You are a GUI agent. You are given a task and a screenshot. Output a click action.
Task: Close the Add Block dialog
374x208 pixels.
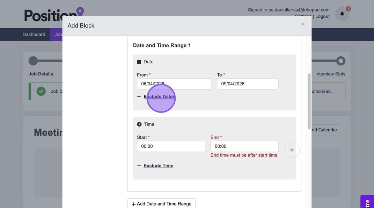point(303,24)
